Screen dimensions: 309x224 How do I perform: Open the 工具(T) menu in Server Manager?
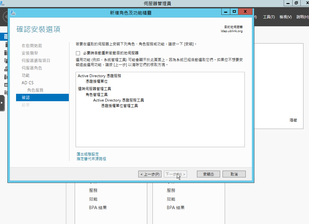[x=269, y=17]
